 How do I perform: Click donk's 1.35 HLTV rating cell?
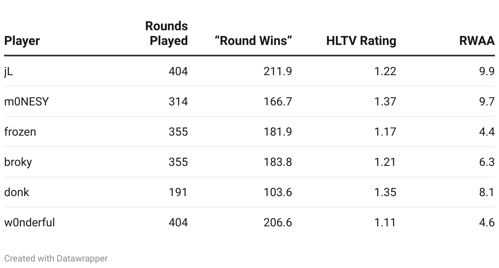point(385,192)
